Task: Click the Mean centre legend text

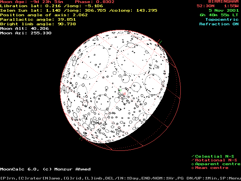Action: click(x=212, y=168)
